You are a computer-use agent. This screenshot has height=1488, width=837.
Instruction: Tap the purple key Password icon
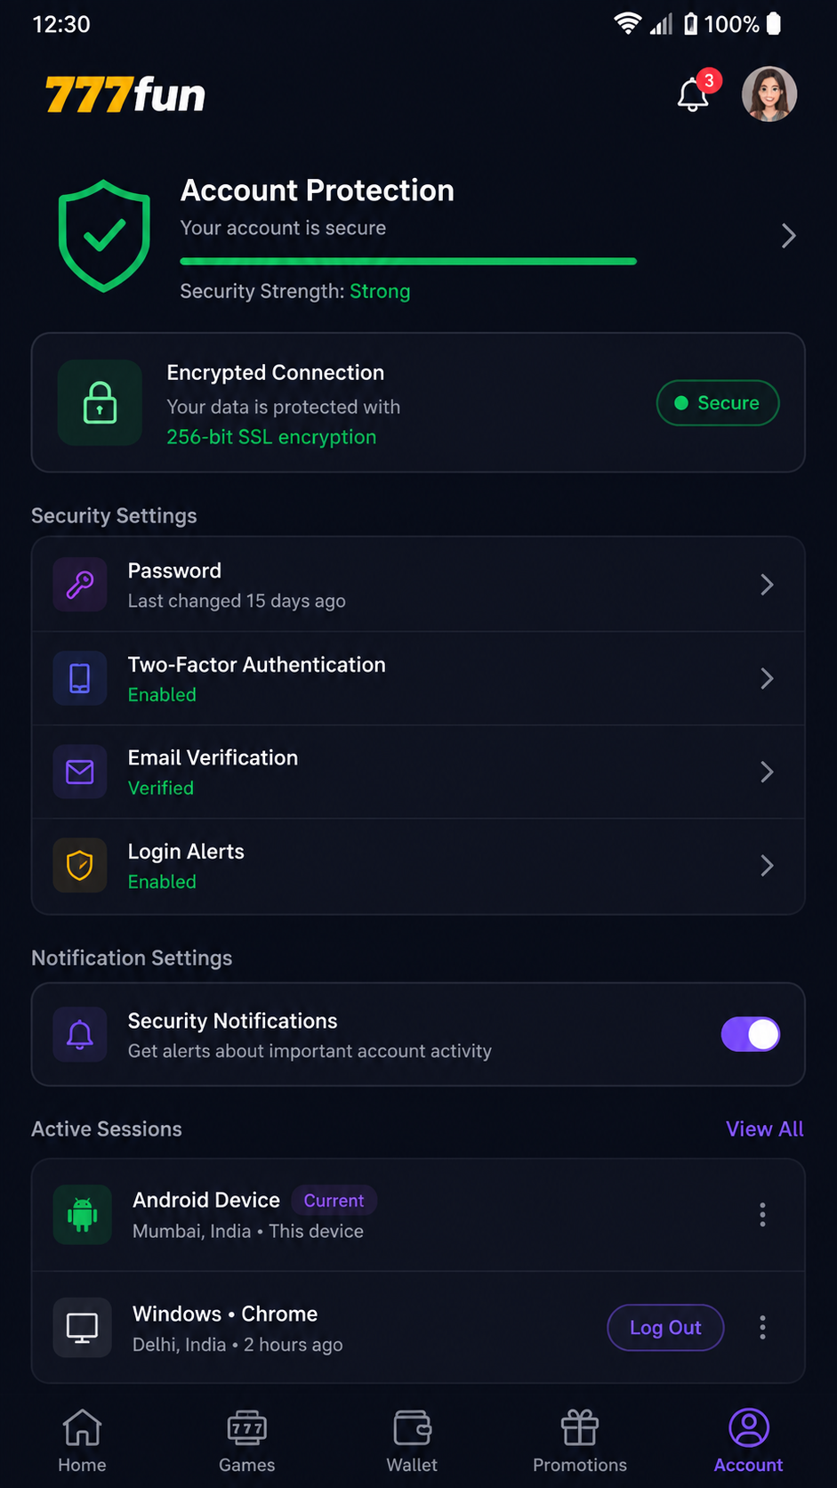(x=80, y=585)
